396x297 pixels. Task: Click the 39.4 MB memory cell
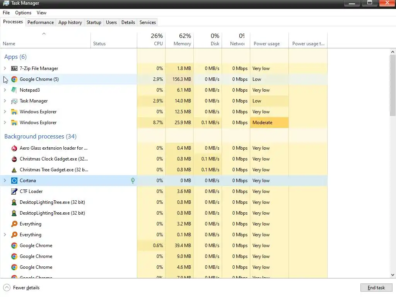[179, 246]
